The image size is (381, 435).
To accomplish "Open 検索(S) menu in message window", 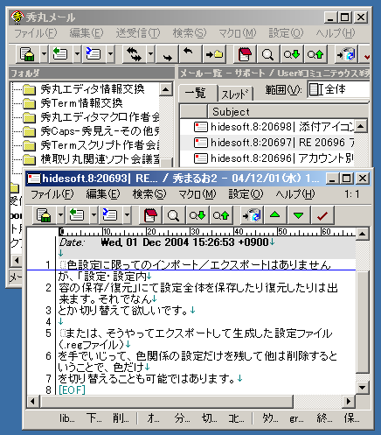I will (x=149, y=194).
